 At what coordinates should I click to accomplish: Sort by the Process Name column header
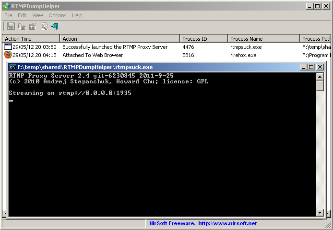pyautogui.click(x=263, y=39)
